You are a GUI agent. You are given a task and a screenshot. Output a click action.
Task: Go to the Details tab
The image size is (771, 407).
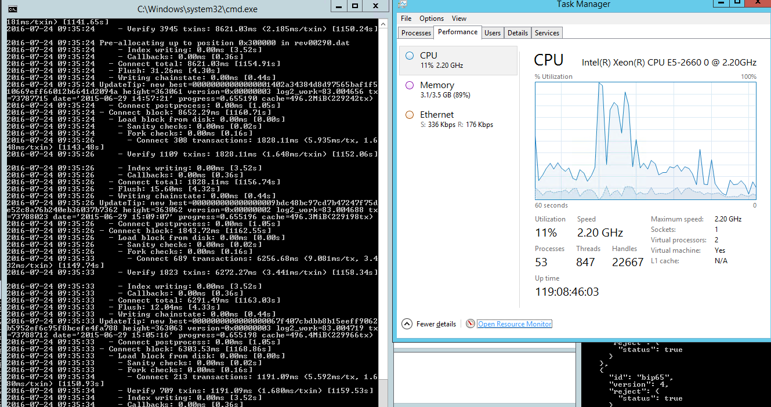517,33
